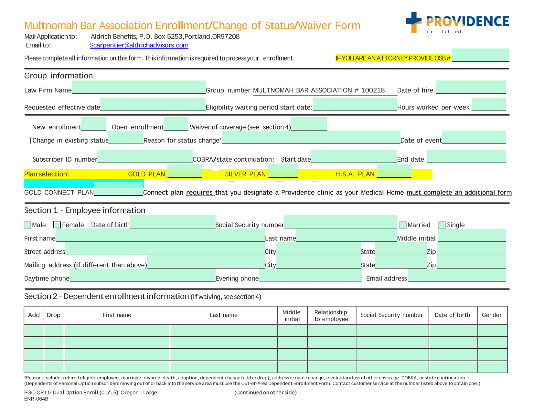Check the Single checkbox
The image size is (533, 412).
tap(442, 225)
